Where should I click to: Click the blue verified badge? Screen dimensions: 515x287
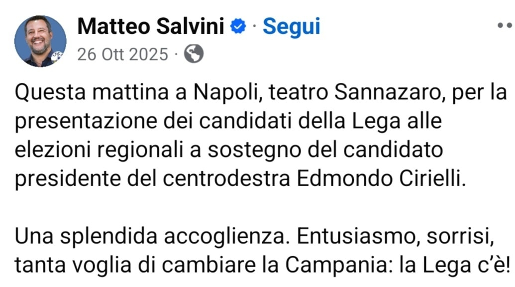[239, 26]
